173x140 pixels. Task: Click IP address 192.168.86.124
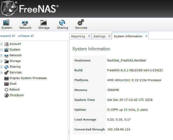[x=119, y=129]
